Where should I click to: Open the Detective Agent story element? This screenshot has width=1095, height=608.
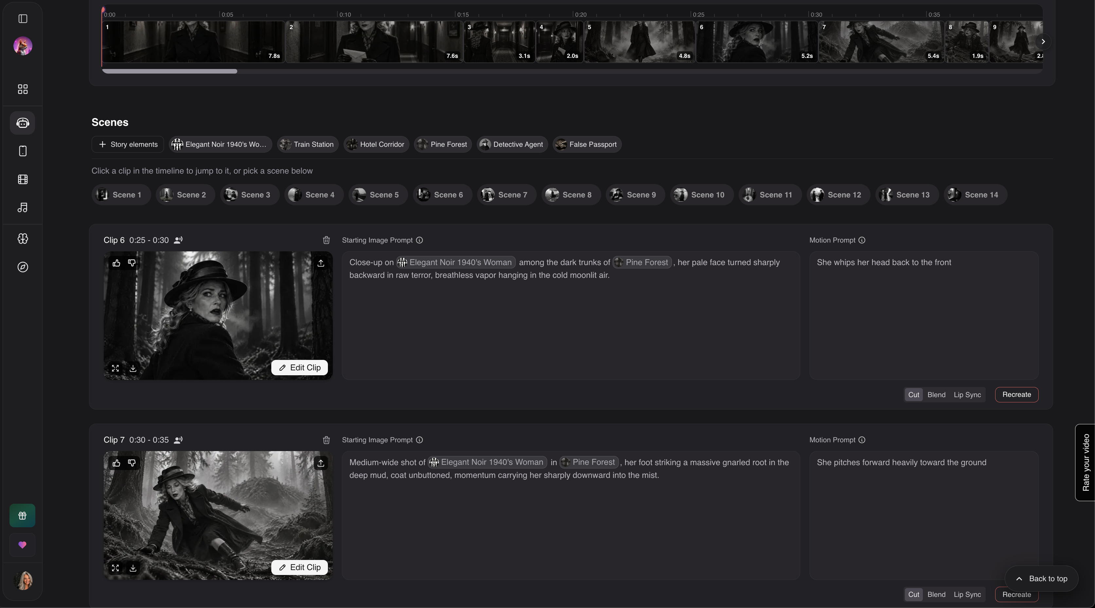pyautogui.click(x=512, y=144)
